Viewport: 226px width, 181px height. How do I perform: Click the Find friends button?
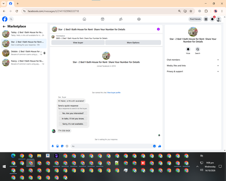[x=195, y=19]
